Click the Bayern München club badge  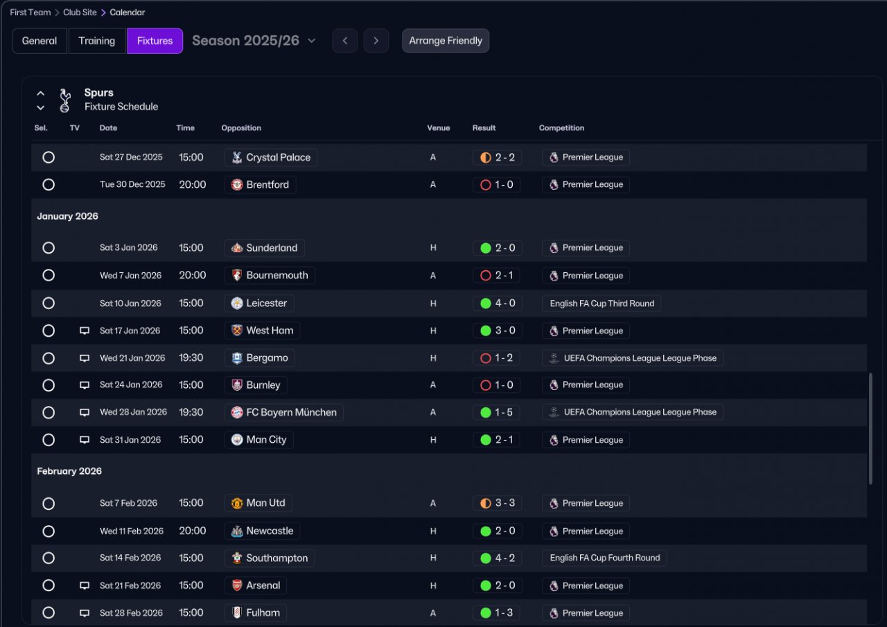click(237, 412)
